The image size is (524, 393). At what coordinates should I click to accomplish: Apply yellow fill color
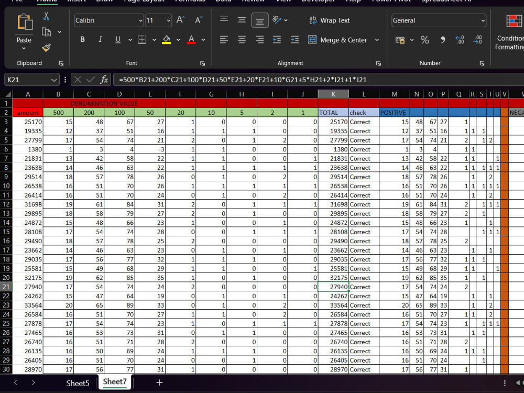point(166,40)
